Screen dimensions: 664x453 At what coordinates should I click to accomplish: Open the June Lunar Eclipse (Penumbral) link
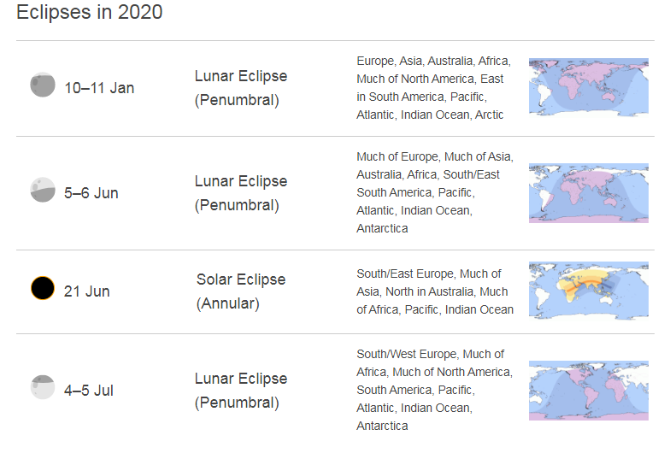(x=240, y=193)
